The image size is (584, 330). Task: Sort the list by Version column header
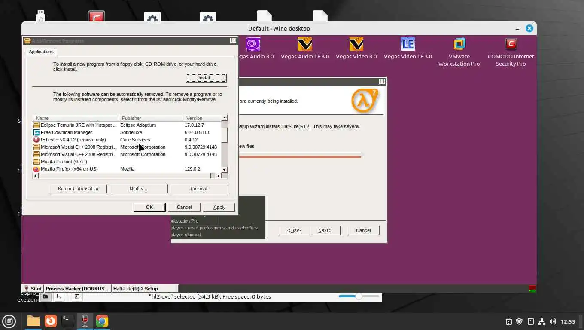(202, 118)
